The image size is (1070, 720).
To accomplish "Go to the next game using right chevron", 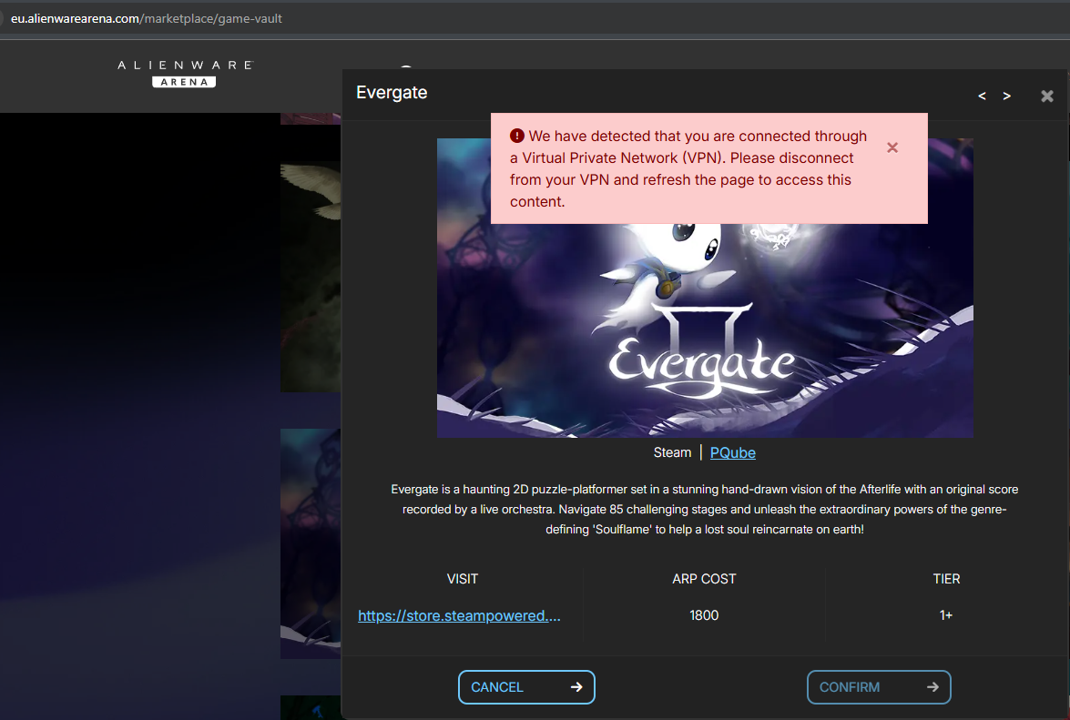I will pyautogui.click(x=1006, y=96).
